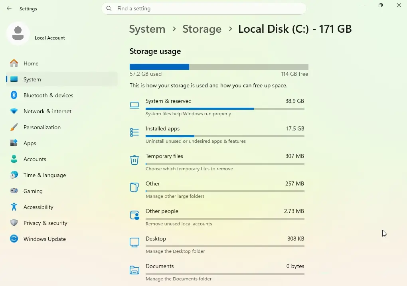Open Network & internet settings
Screen dimensions: 407x286
[62, 111]
